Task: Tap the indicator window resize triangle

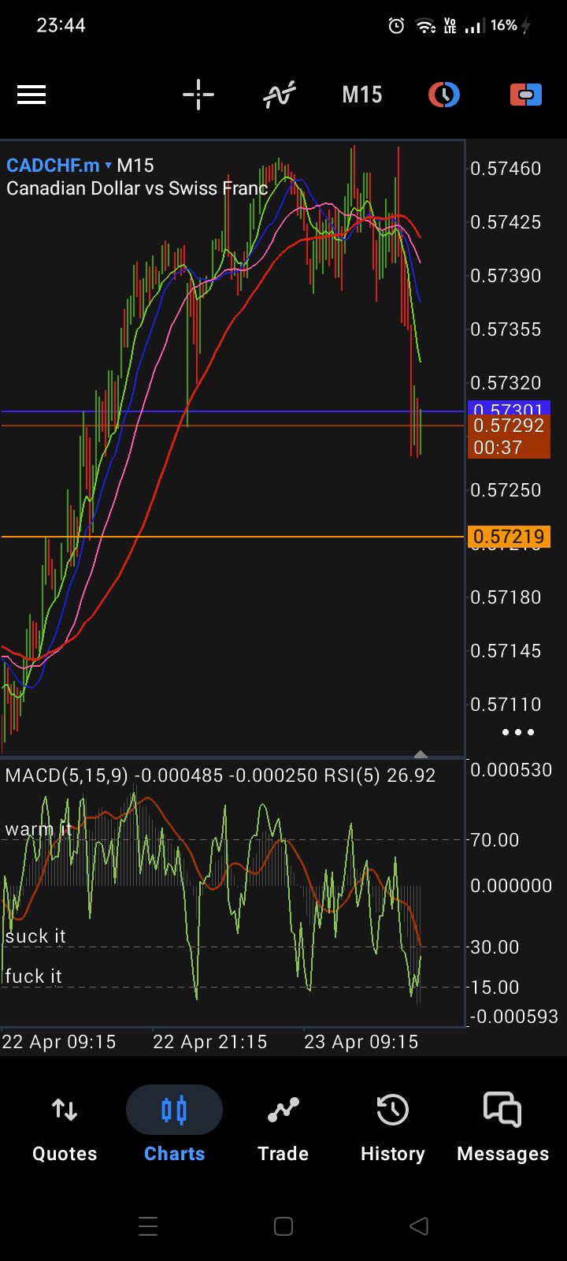Action: pyautogui.click(x=421, y=754)
